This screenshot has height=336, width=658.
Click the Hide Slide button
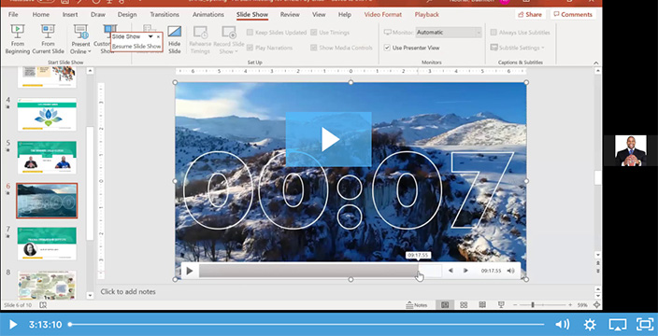click(x=175, y=39)
